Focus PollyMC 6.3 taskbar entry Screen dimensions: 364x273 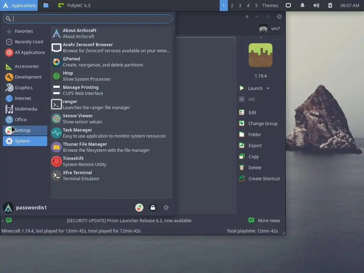pyautogui.click(x=74, y=5)
